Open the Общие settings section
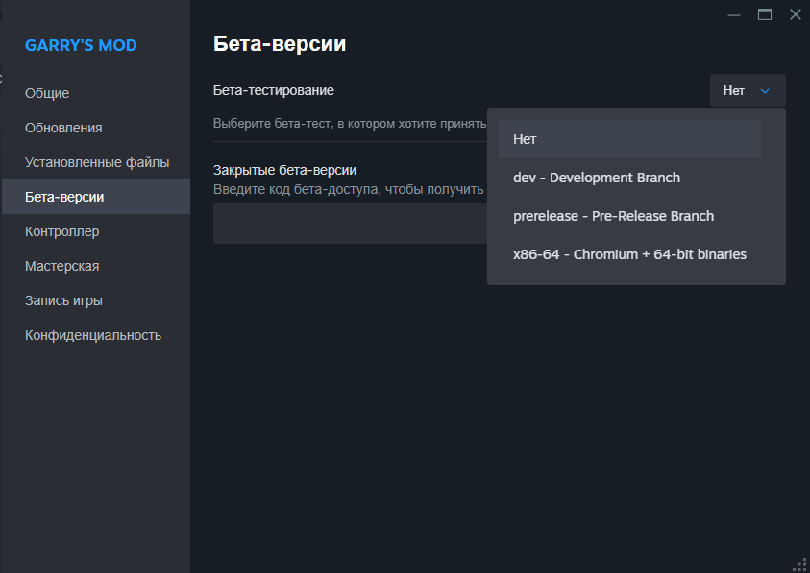The width and height of the screenshot is (810, 573). pos(96,93)
